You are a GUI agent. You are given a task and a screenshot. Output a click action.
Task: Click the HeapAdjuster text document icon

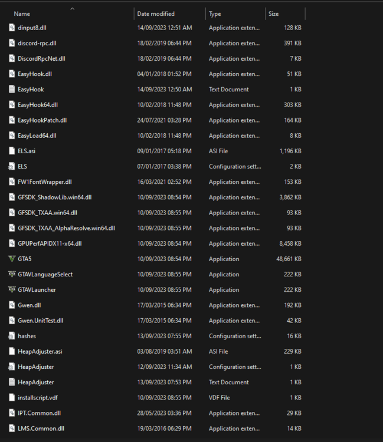(12, 382)
